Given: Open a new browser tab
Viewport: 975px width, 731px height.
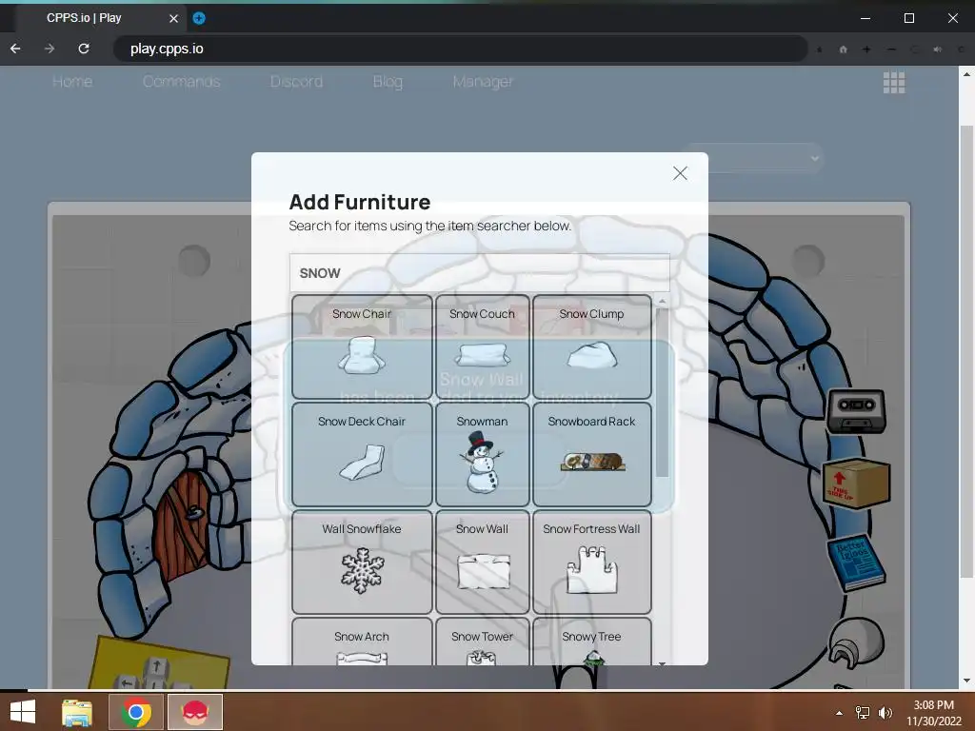Looking at the screenshot, I should click(x=199, y=18).
